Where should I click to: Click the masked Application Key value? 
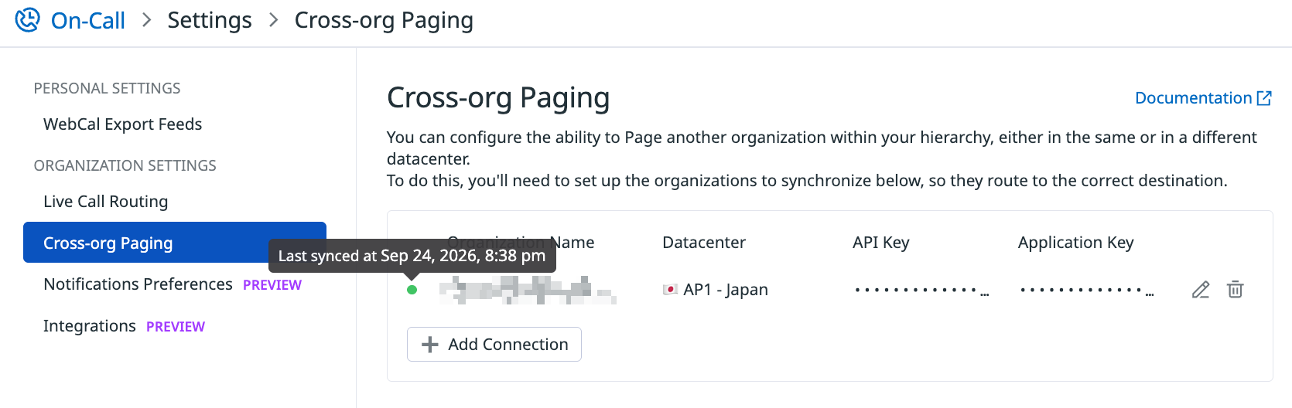tap(1087, 291)
